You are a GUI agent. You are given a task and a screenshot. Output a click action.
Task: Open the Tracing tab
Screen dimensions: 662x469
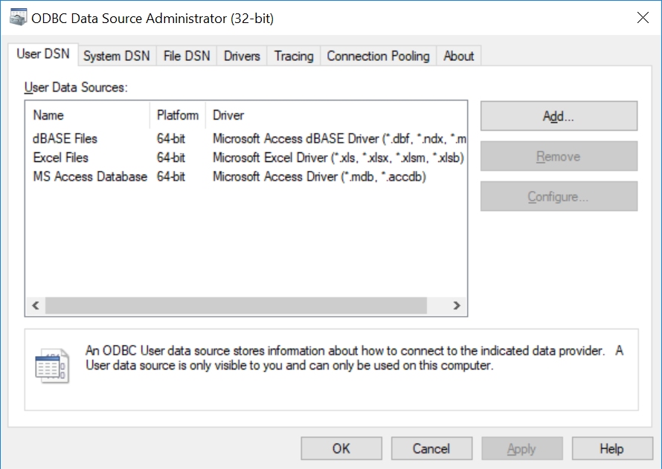pos(294,56)
